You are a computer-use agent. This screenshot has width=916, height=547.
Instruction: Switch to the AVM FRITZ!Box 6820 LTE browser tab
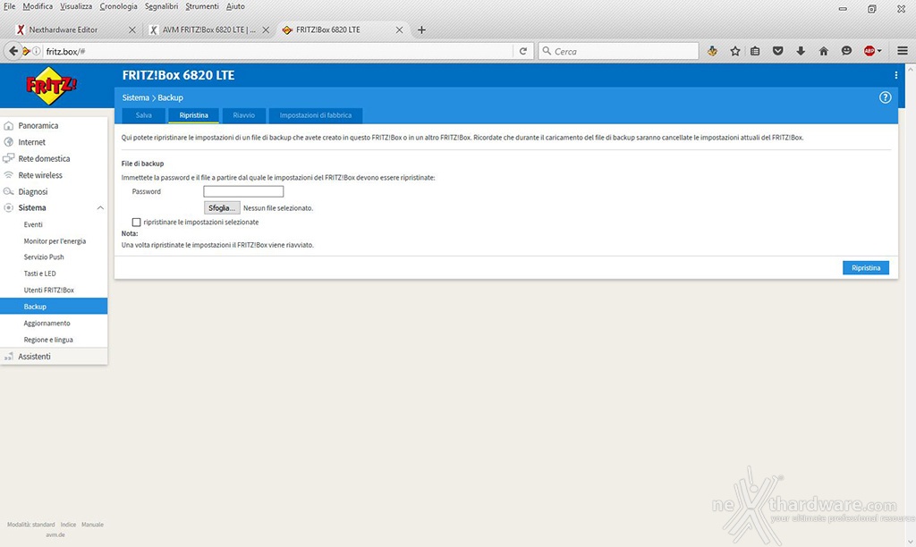pyautogui.click(x=208, y=29)
